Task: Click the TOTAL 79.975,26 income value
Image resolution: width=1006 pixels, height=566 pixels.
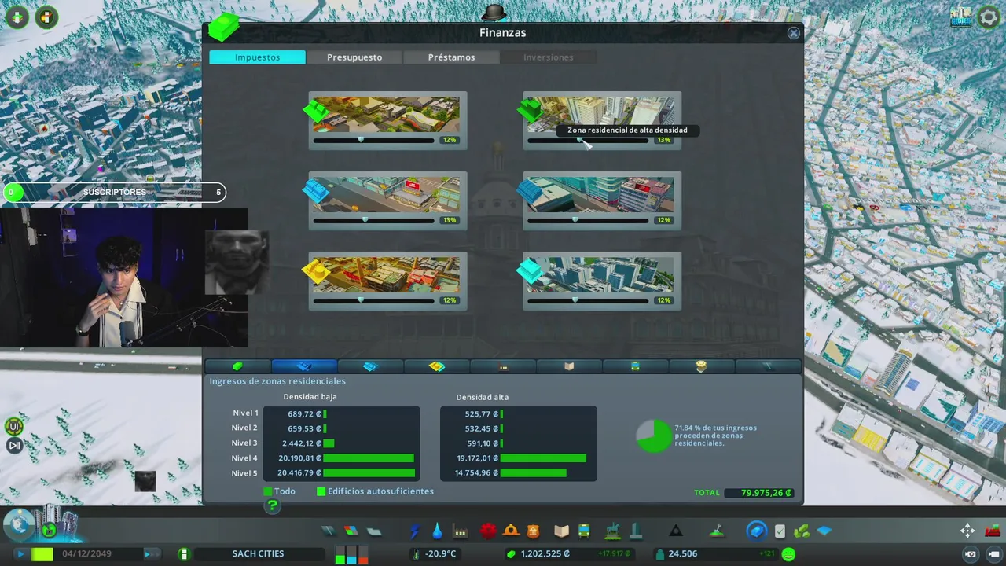Action: click(x=758, y=493)
